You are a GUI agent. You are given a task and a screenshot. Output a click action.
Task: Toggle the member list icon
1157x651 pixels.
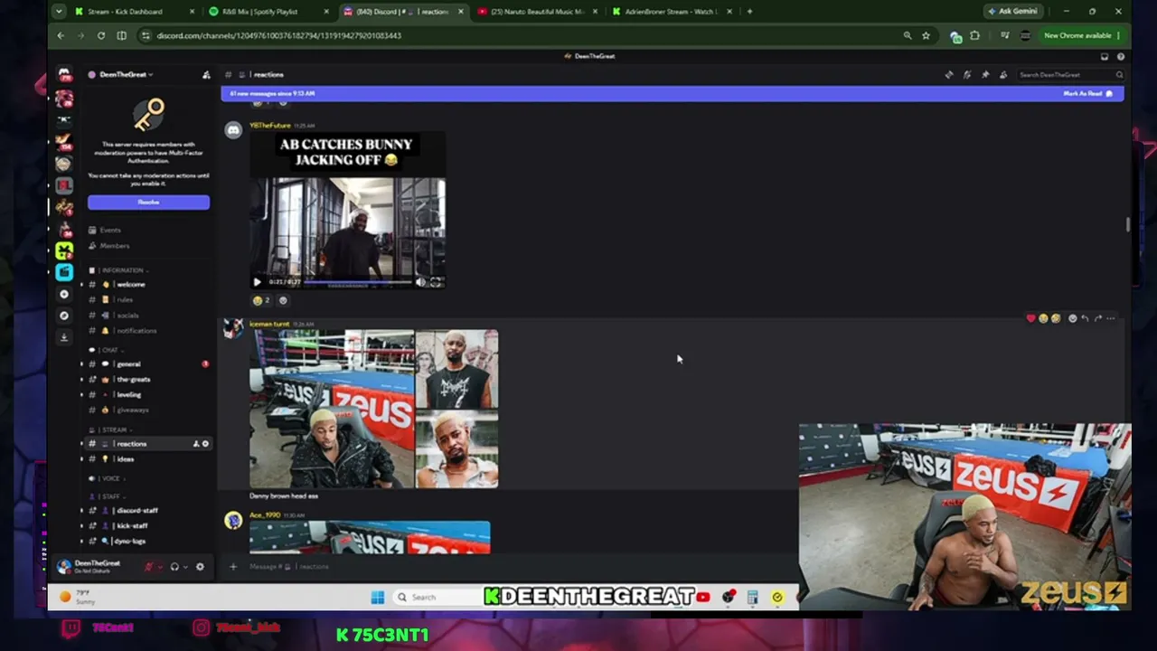pyautogui.click(x=1003, y=75)
